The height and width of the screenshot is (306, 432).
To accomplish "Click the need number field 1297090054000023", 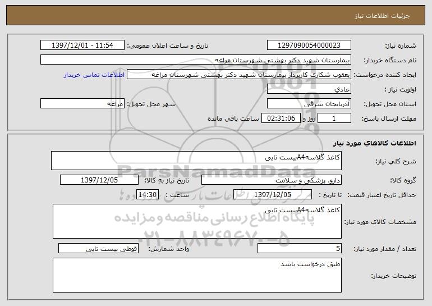I will [x=309, y=45].
